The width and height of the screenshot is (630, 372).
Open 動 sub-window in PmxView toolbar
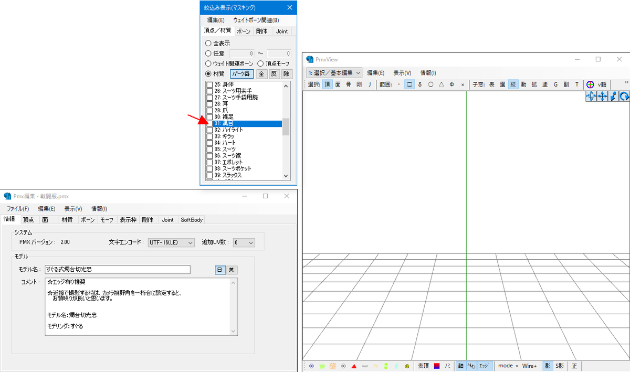523,84
